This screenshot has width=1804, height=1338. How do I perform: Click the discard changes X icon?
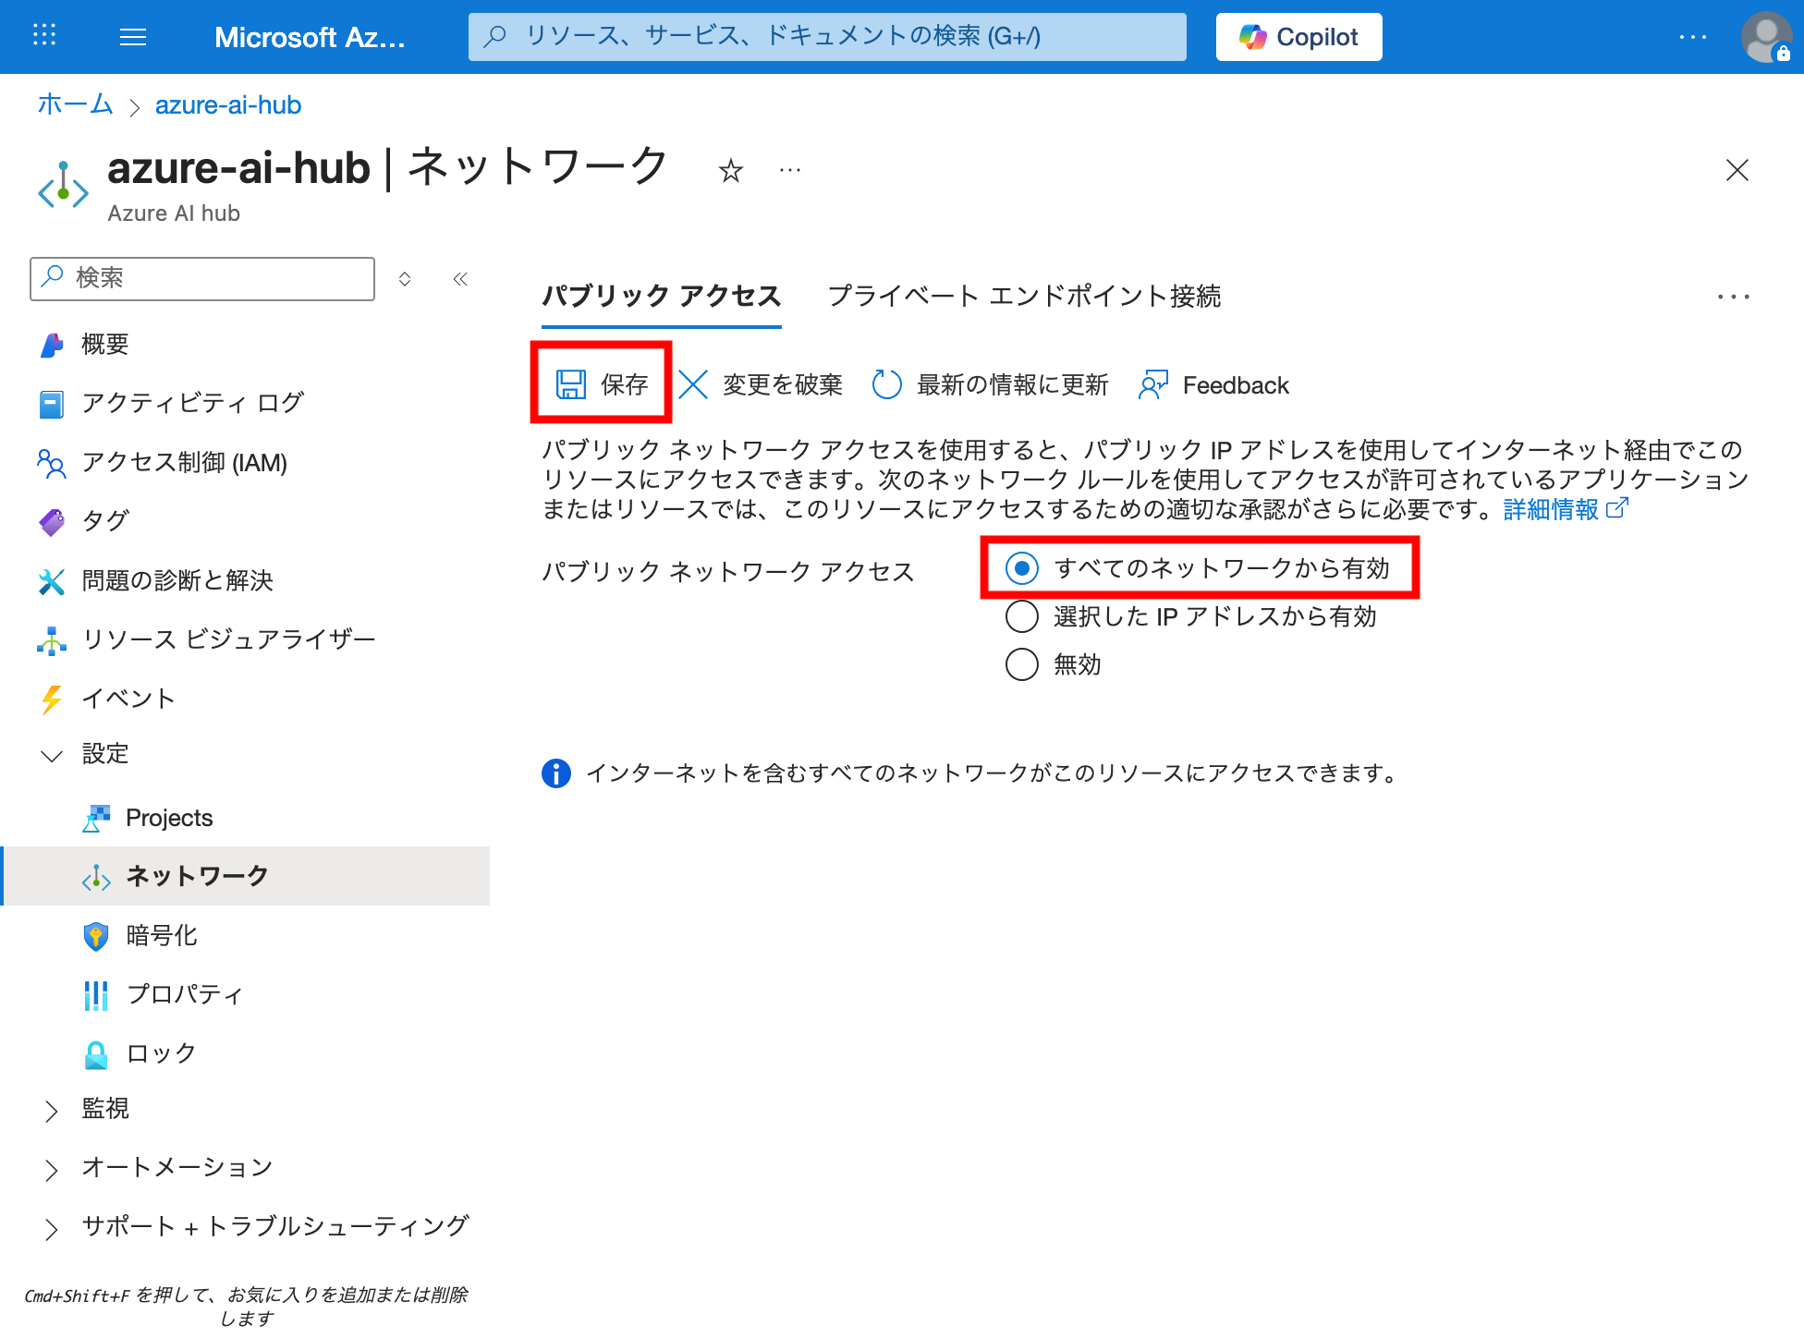tap(693, 384)
